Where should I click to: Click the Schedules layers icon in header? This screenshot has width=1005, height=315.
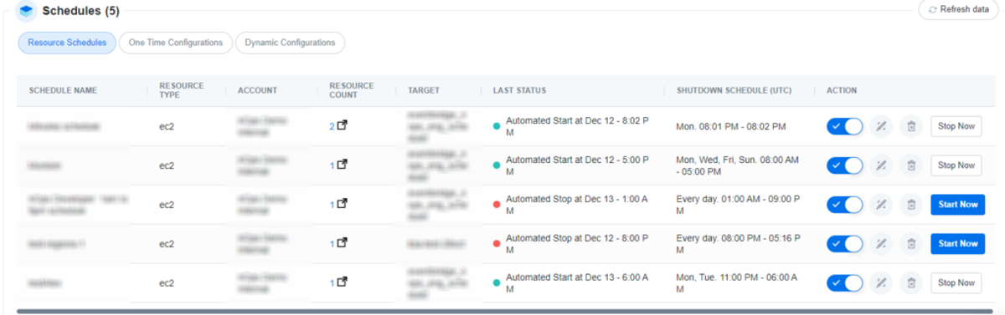tap(27, 12)
